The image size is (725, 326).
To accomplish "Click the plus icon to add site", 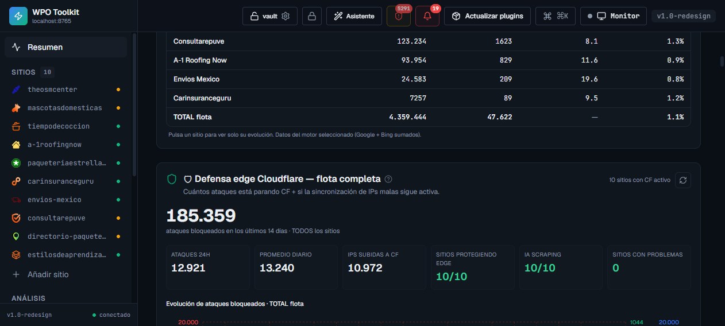I will point(16,274).
